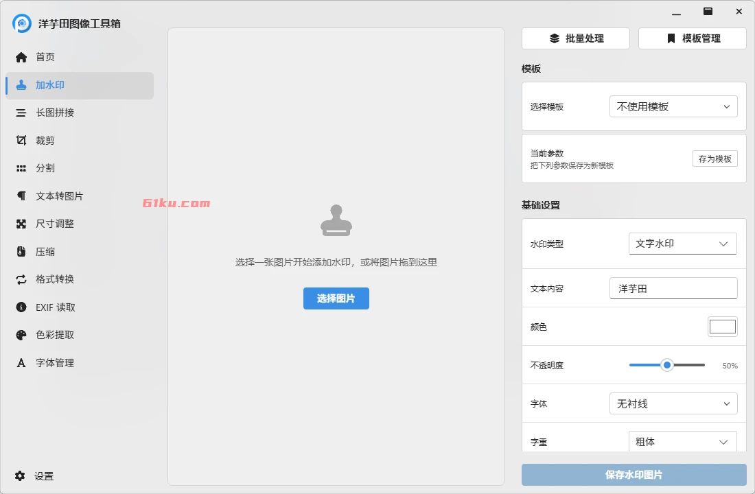Click the 色彩提取 palette icon
755x494 pixels.
(x=21, y=335)
